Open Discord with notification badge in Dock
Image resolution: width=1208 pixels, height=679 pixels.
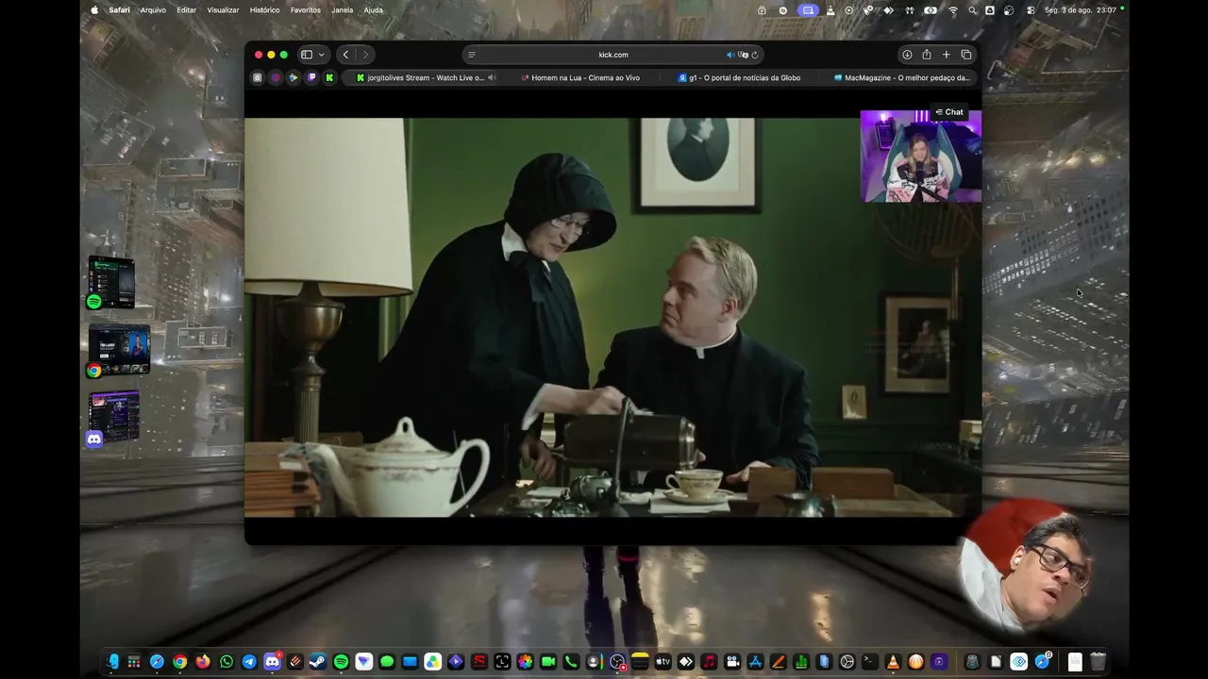point(272,662)
